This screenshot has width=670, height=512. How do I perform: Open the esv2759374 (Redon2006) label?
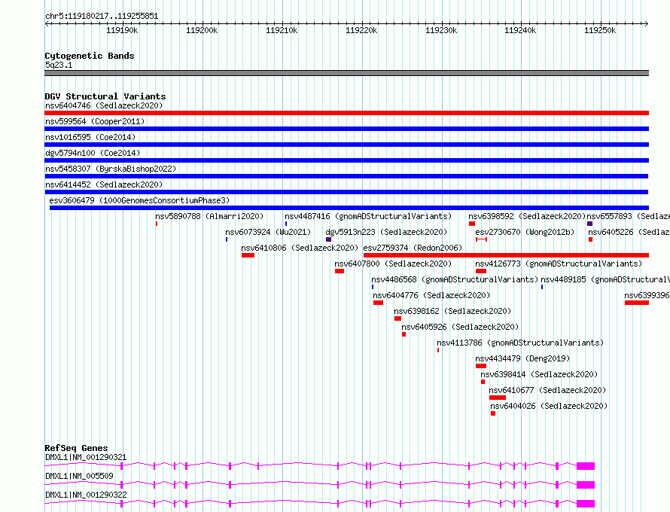coord(413,248)
